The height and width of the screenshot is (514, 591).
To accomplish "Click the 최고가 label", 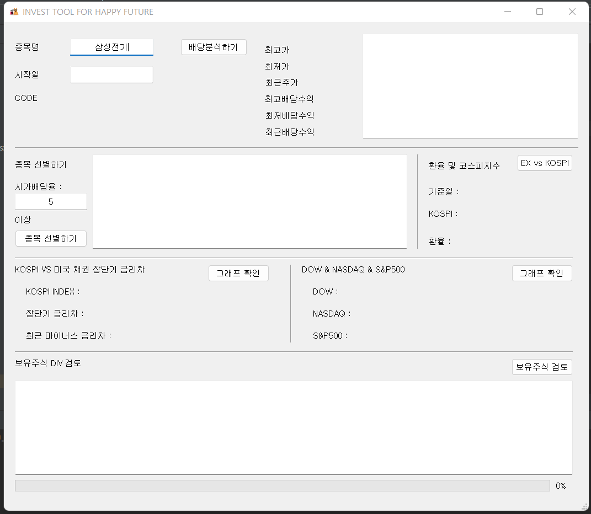I will (277, 50).
